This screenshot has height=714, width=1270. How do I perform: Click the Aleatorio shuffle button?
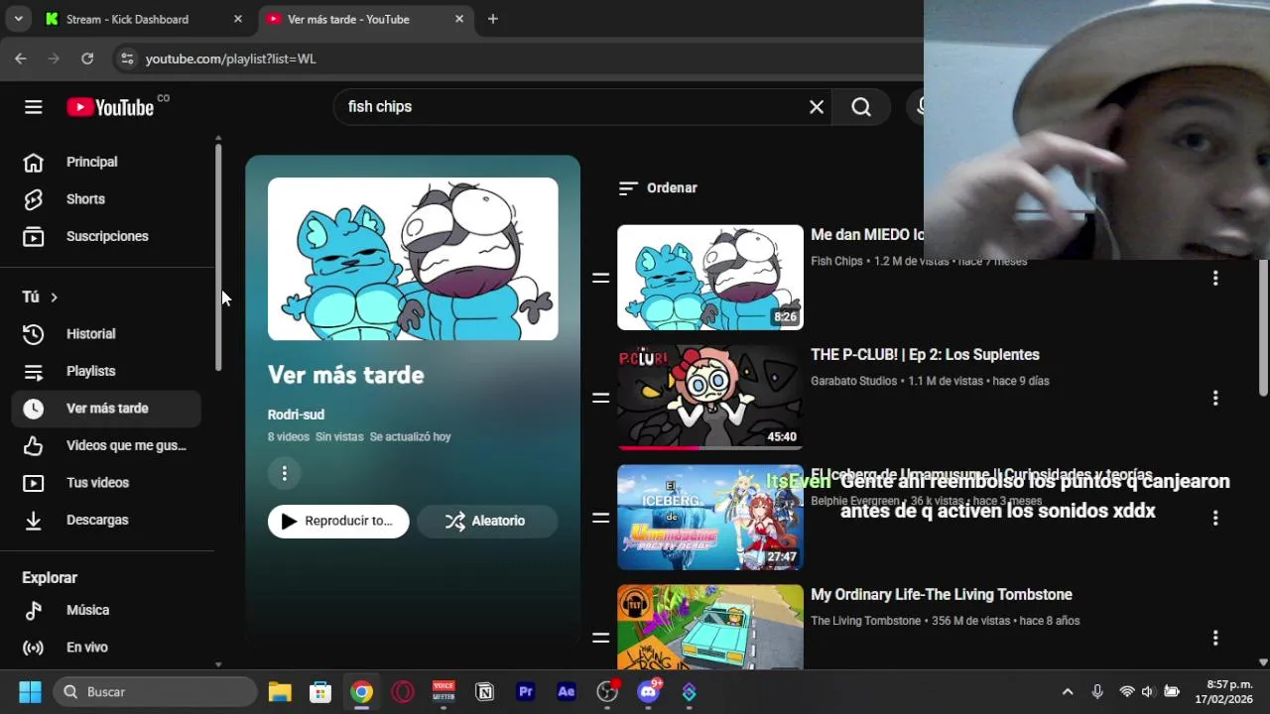(486, 521)
